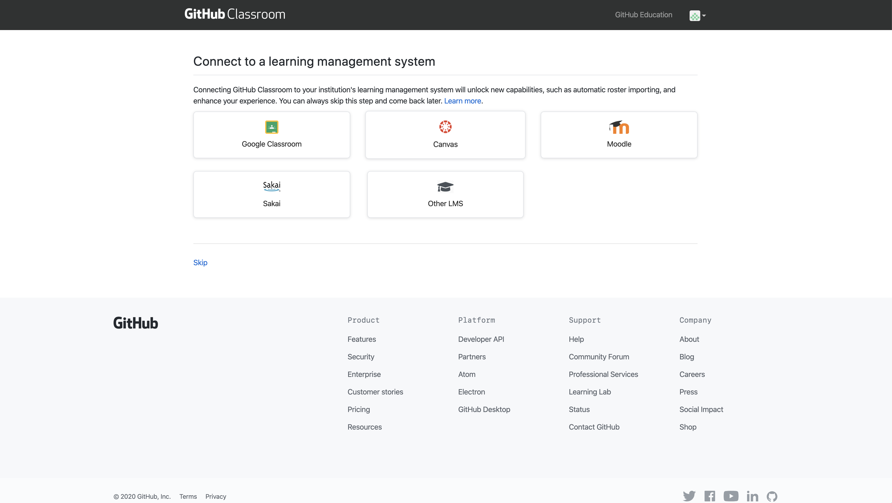Click the Moodle logo icon
Viewport: 892px width, 503px height.
pos(619,127)
